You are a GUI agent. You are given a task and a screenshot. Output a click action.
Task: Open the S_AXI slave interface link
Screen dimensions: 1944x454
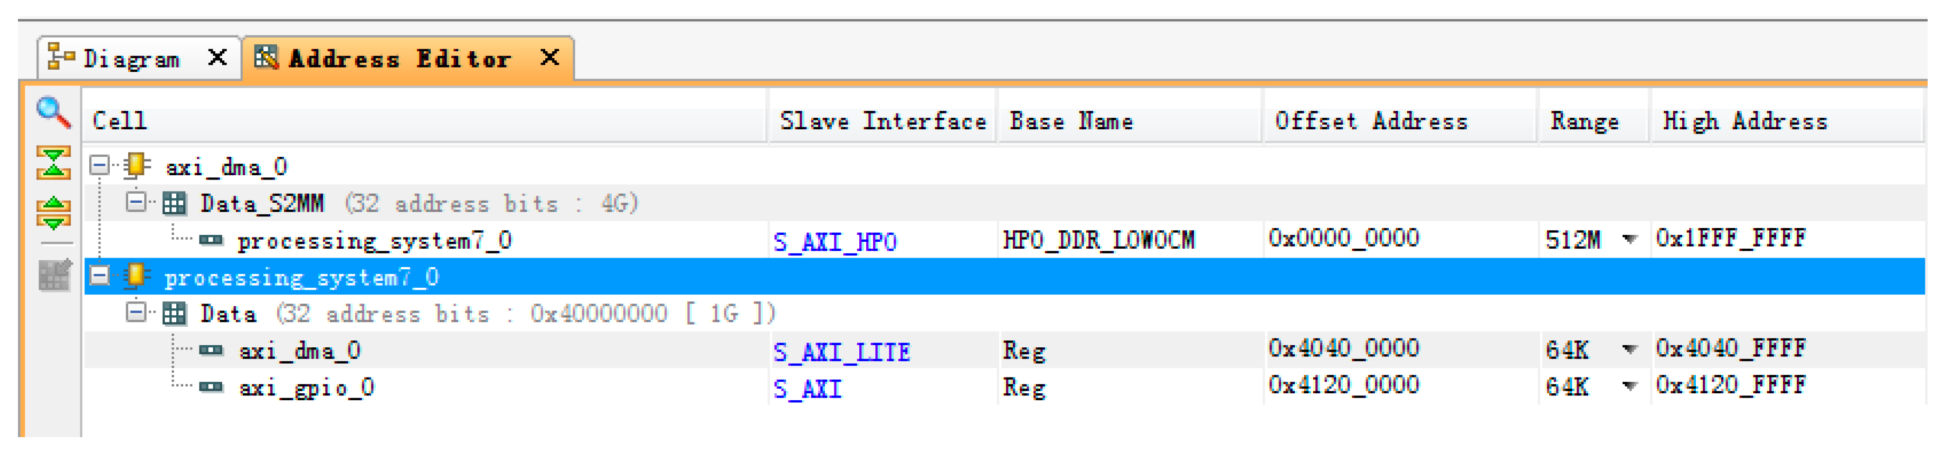point(808,389)
